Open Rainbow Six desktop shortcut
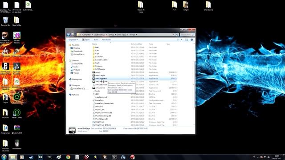Viewport: 285px width, 160px height. pos(5,68)
